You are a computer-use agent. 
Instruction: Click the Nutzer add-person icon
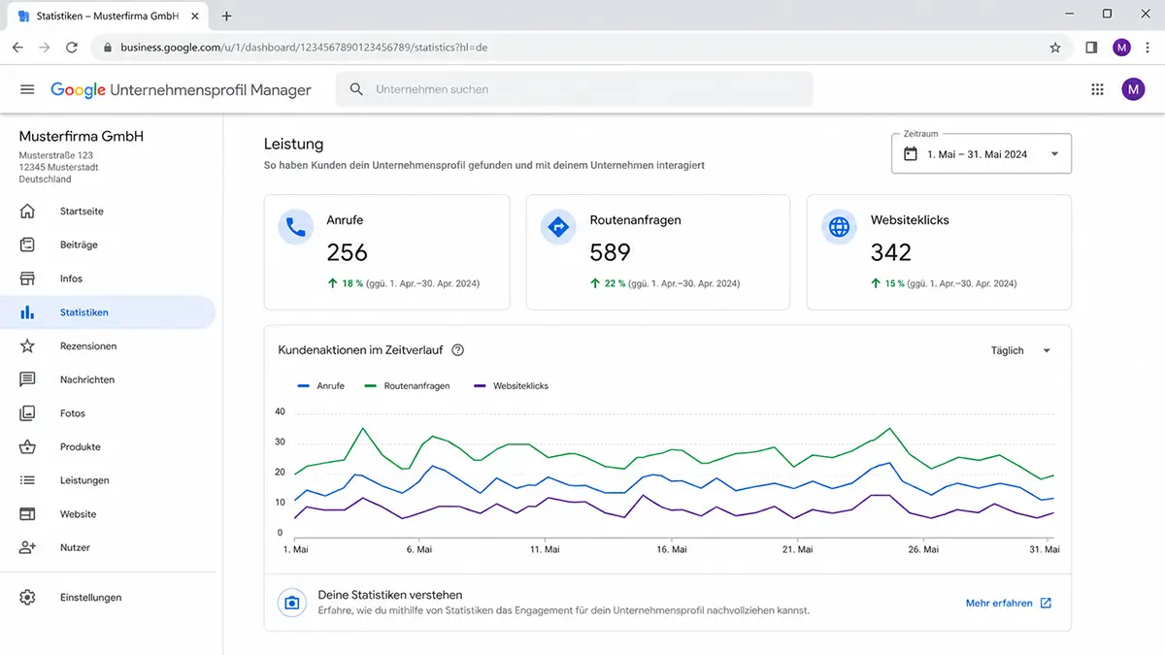(x=27, y=547)
